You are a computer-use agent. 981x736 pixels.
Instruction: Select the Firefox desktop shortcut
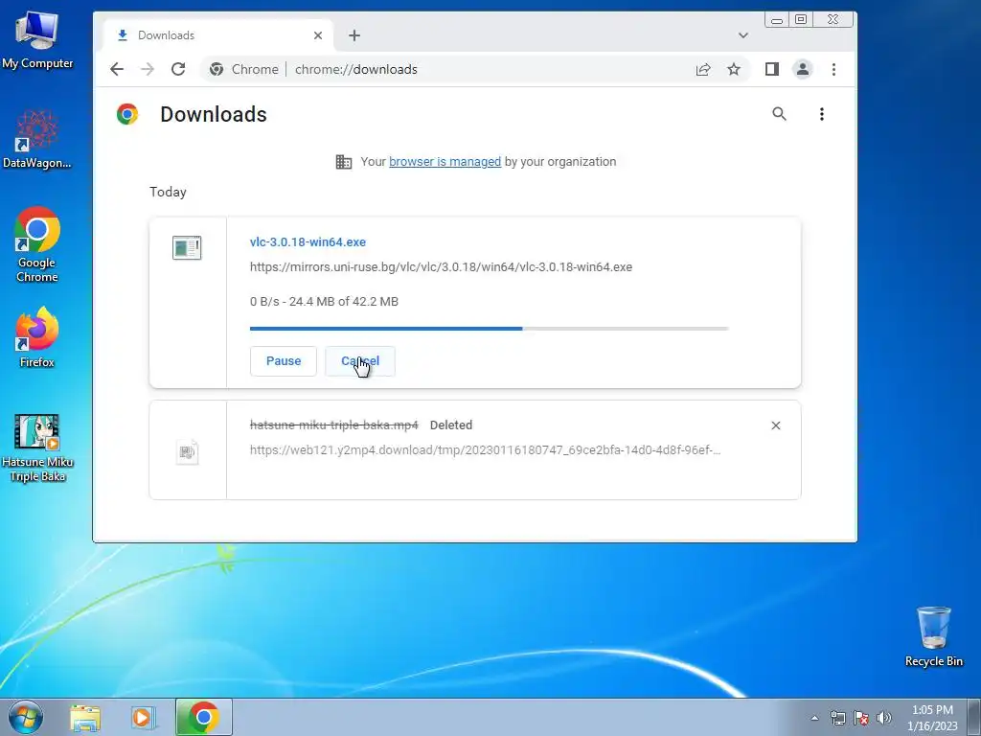[37, 337]
